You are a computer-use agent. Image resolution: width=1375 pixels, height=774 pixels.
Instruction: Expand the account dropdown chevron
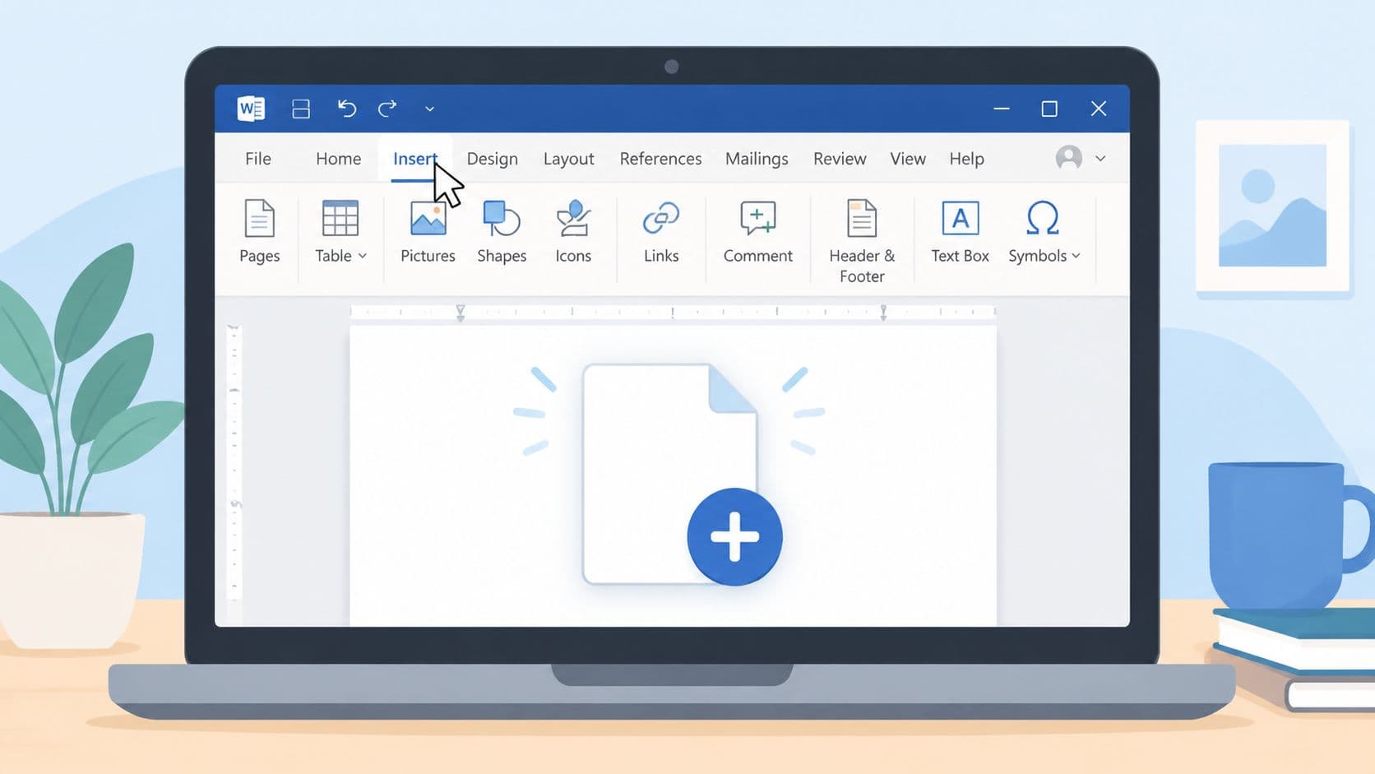pyautogui.click(x=1100, y=158)
